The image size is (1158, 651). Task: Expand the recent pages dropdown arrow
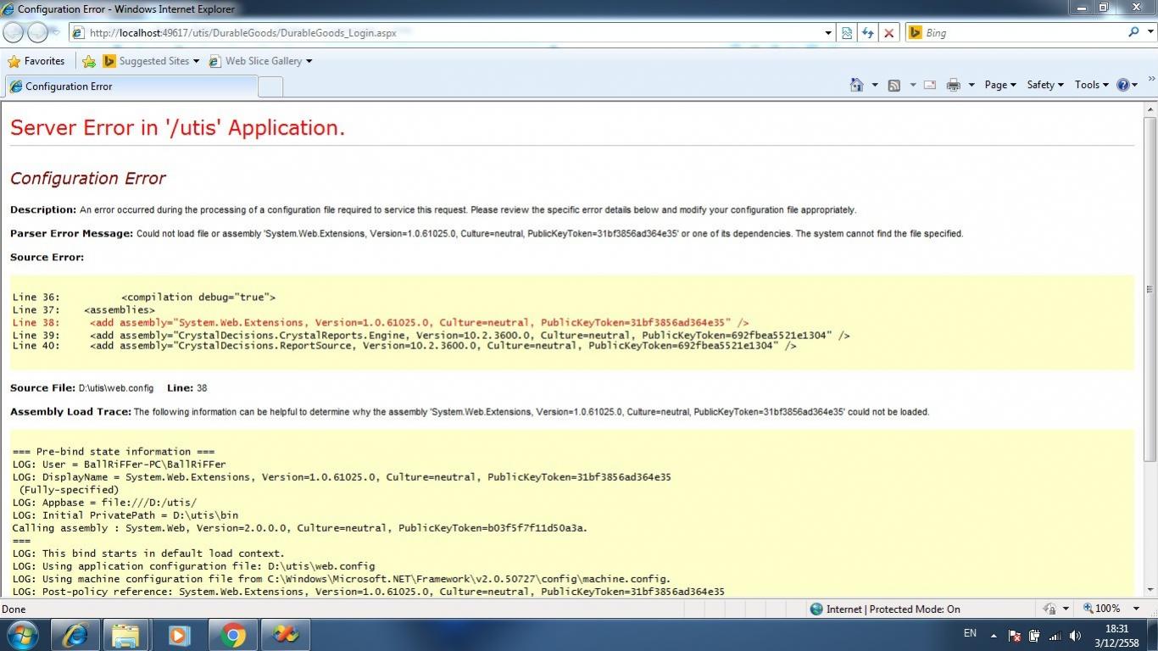pos(56,32)
